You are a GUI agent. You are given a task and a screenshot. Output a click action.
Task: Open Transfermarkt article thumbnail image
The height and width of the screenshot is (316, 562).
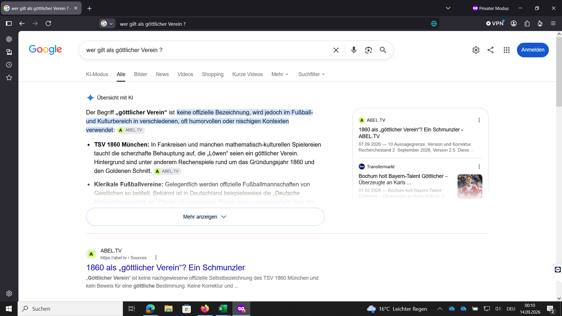[x=470, y=187]
